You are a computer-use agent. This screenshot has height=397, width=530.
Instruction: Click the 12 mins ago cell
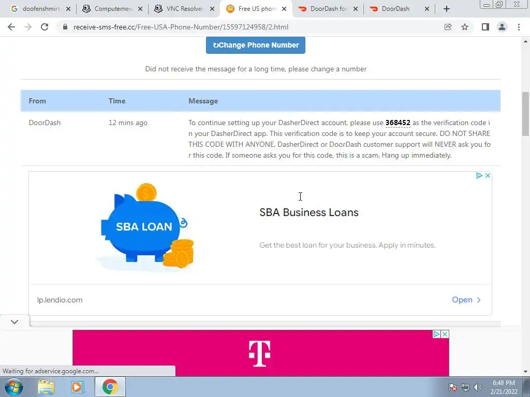point(128,123)
